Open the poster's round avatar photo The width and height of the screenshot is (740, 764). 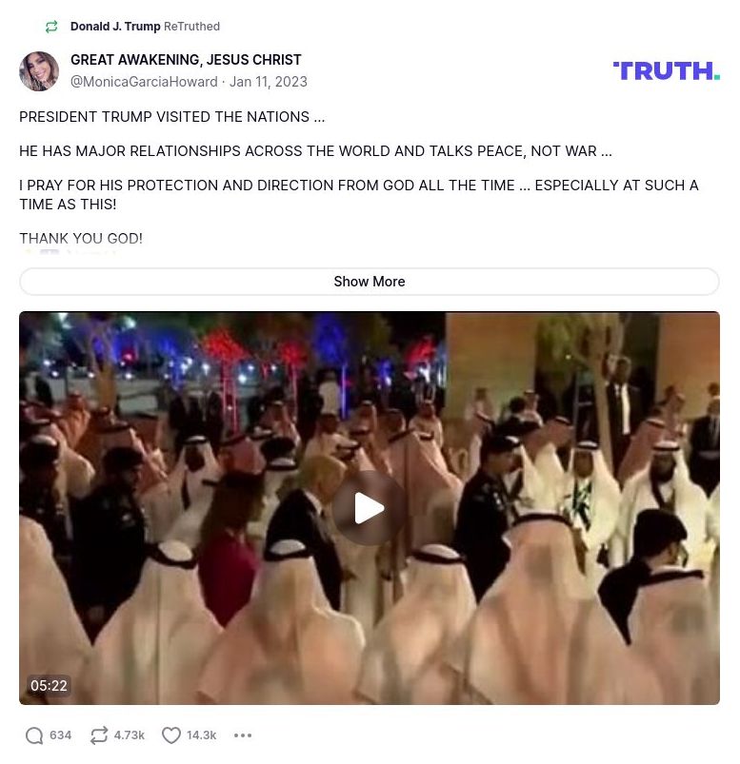(x=38, y=71)
